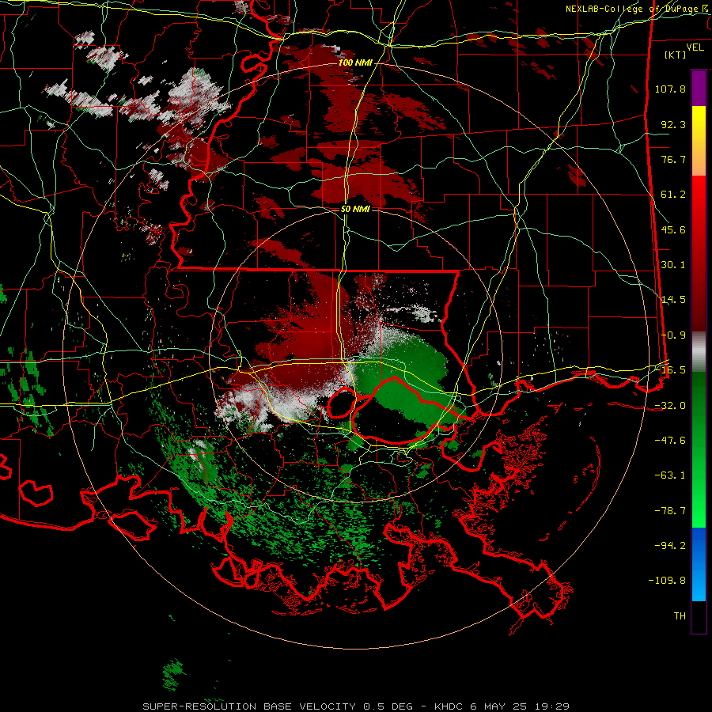Click the VEL legend title
The width and height of the screenshot is (712, 712).
[x=695, y=47]
